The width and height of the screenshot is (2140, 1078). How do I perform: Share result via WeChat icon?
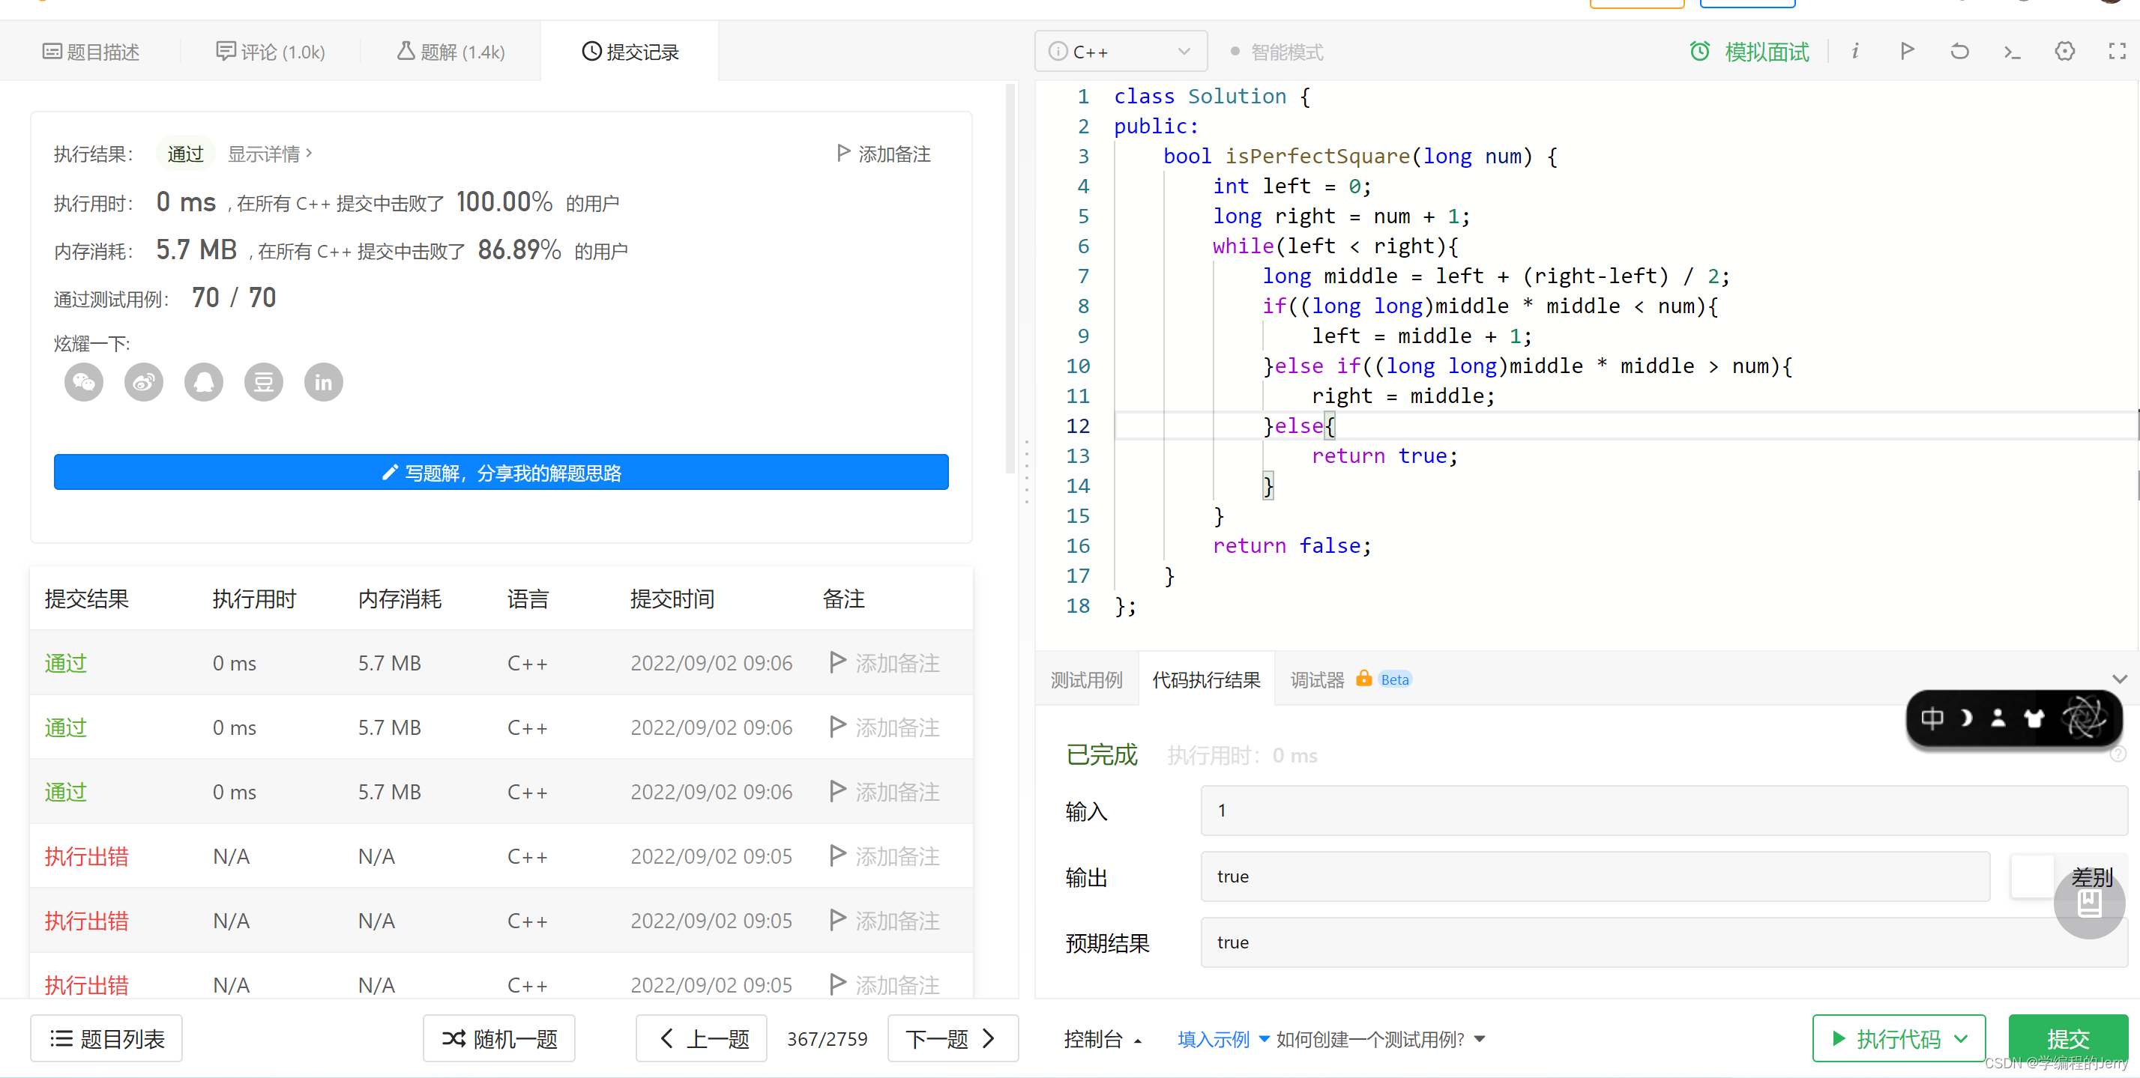(84, 382)
